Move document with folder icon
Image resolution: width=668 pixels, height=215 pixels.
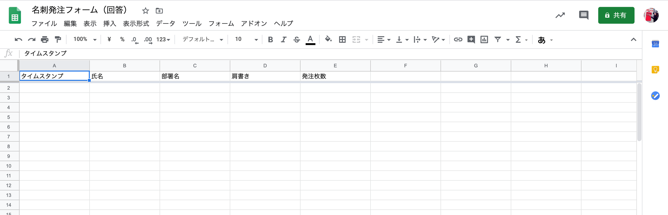point(159,11)
